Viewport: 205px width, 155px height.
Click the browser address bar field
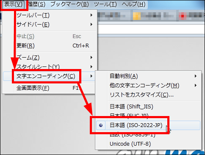(x=151, y=29)
